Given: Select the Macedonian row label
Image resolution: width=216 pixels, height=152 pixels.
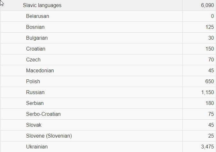Looking at the screenshot, I should 40,71.
